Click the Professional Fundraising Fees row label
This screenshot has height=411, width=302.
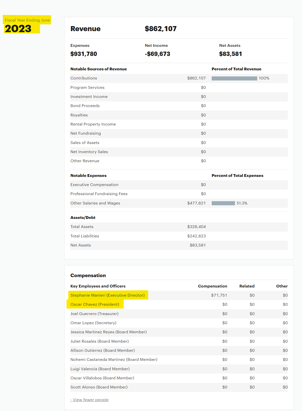tap(99, 194)
